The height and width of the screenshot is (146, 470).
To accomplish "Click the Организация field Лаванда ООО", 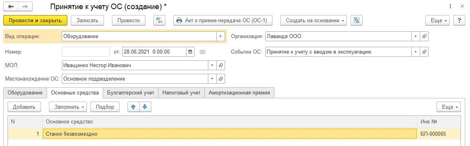I will pos(339,36).
